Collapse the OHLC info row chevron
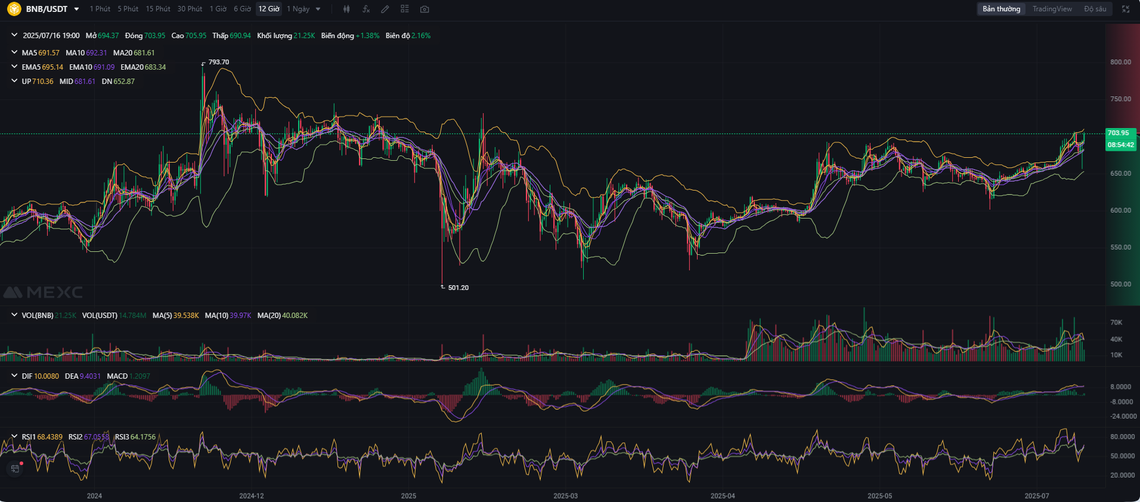 point(14,35)
